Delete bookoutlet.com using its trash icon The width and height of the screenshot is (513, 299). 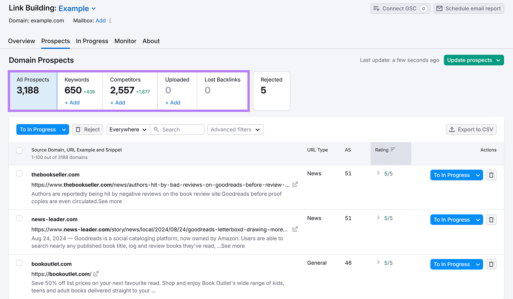coord(491,264)
